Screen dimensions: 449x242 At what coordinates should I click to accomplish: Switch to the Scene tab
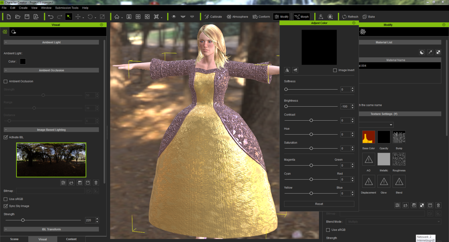tap(14, 239)
